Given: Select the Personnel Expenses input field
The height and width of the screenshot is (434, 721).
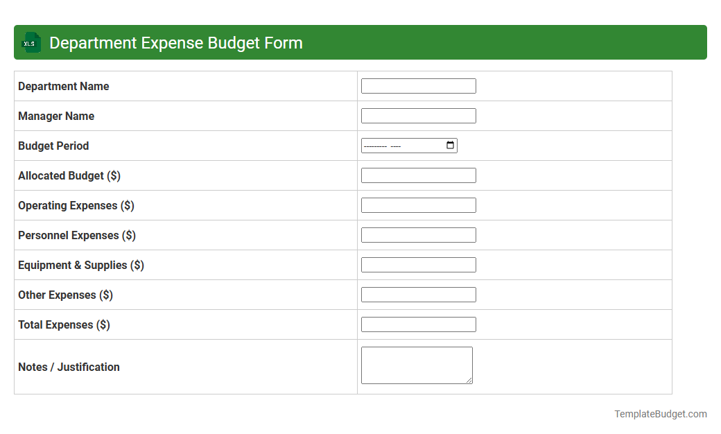Looking at the screenshot, I should click(418, 234).
